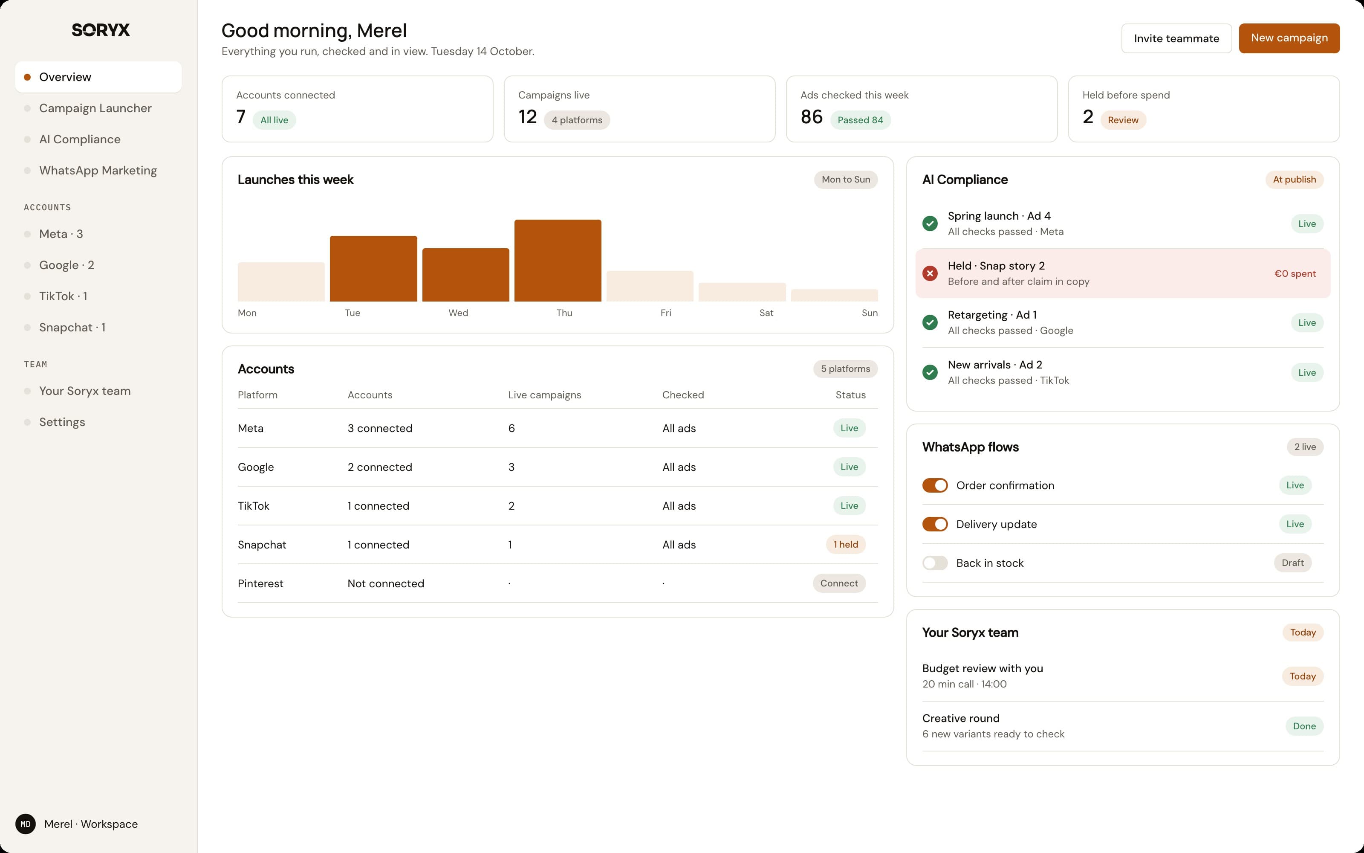
Task: Click €0 spent on held Snap story
Action: (x=1295, y=274)
